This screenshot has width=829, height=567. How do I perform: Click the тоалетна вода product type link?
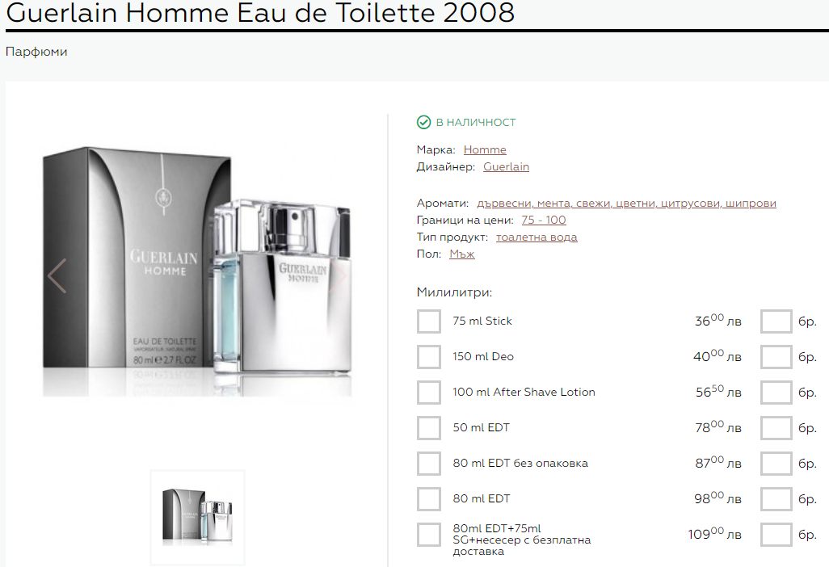click(537, 237)
